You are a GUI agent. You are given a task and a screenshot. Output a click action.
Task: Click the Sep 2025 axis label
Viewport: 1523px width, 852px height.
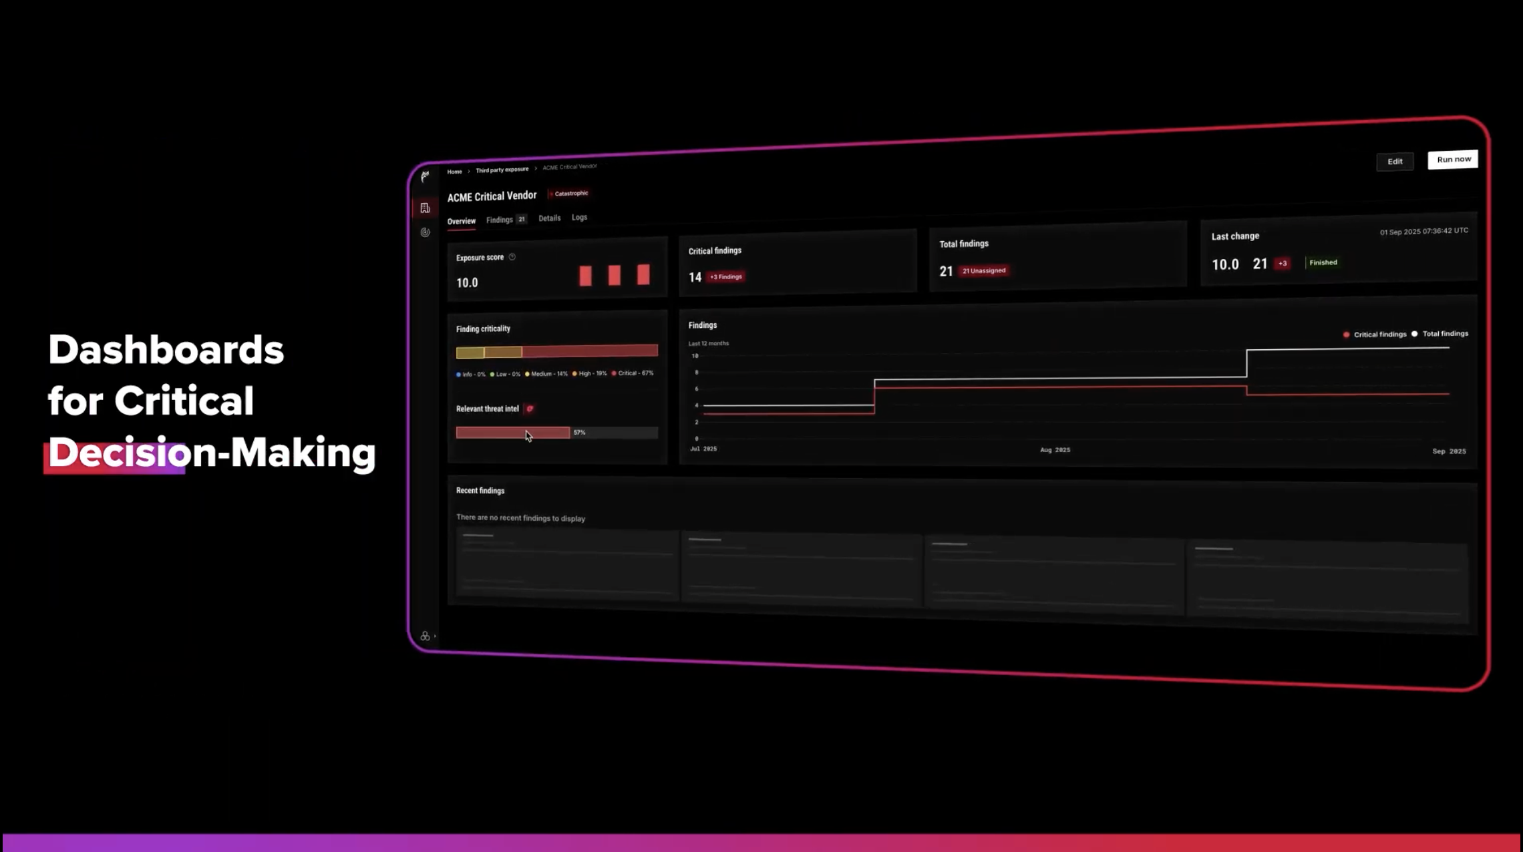[1449, 451]
